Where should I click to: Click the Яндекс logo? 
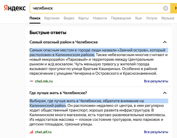(x=15, y=8)
